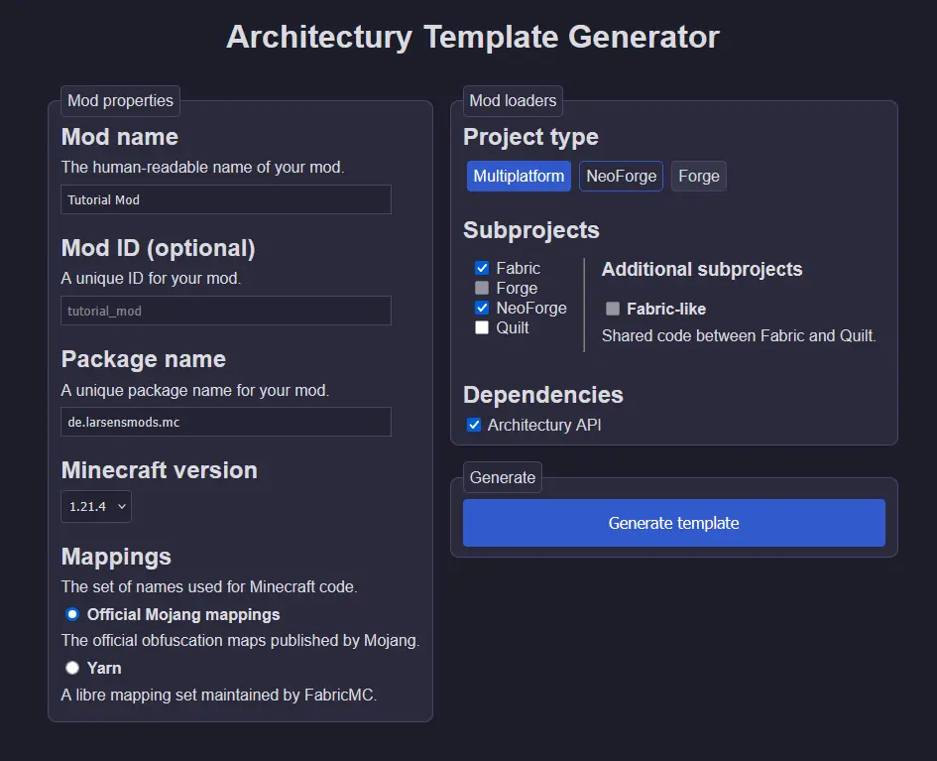The height and width of the screenshot is (761, 937).
Task: Click the Architecture Template Generator title
Action: click(x=473, y=37)
